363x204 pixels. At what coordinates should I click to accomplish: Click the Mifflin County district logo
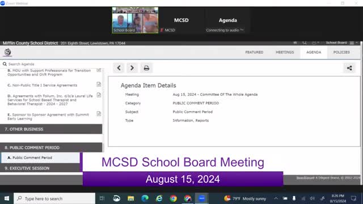7,52
